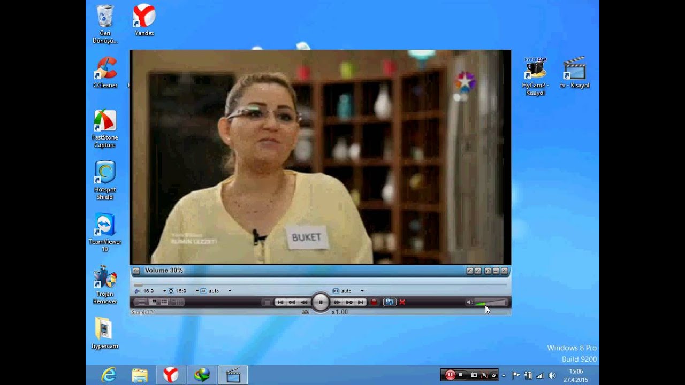Fast forward the video

tap(337, 302)
